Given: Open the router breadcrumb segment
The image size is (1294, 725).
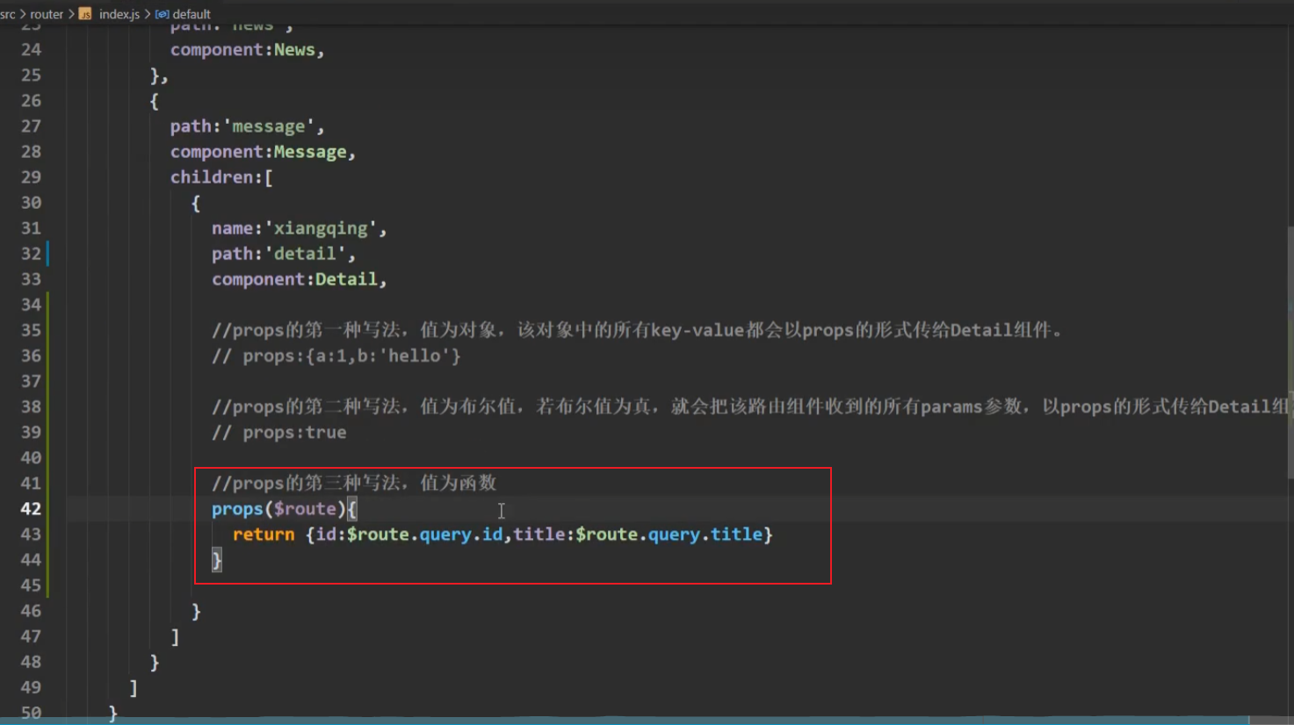Looking at the screenshot, I should tap(47, 14).
